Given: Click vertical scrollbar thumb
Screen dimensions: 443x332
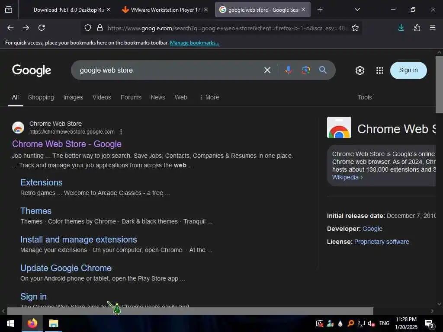Looking at the screenshot, I should coord(439,85).
